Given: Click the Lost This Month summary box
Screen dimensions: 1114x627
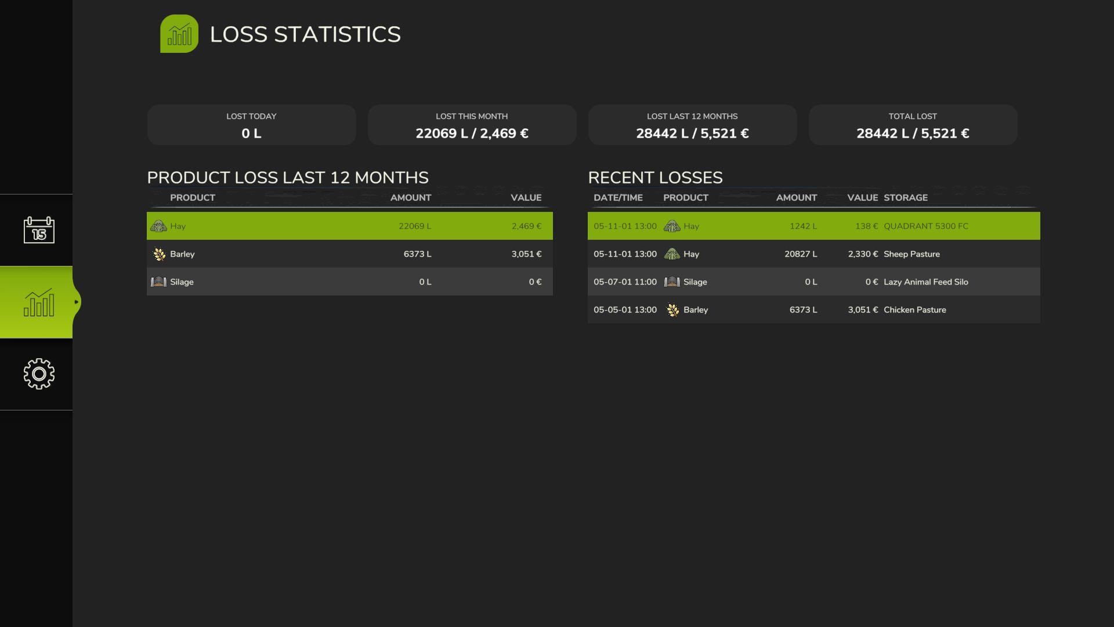Looking at the screenshot, I should pyautogui.click(x=472, y=125).
